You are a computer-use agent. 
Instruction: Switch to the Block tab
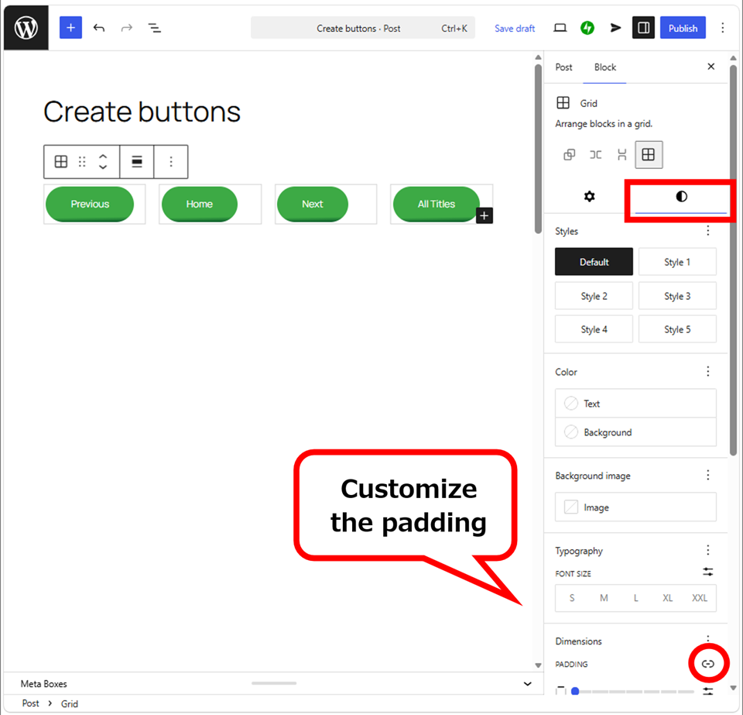[x=605, y=67]
